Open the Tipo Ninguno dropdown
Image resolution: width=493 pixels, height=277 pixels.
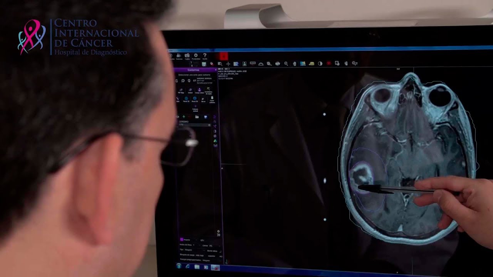click(x=195, y=250)
